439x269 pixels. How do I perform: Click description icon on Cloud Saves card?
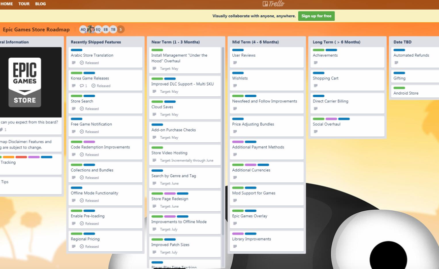point(154,114)
